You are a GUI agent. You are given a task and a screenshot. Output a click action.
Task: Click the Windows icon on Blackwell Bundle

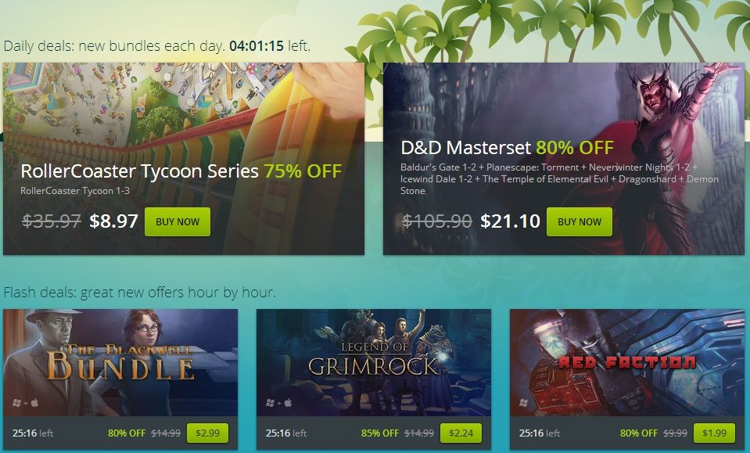16,403
